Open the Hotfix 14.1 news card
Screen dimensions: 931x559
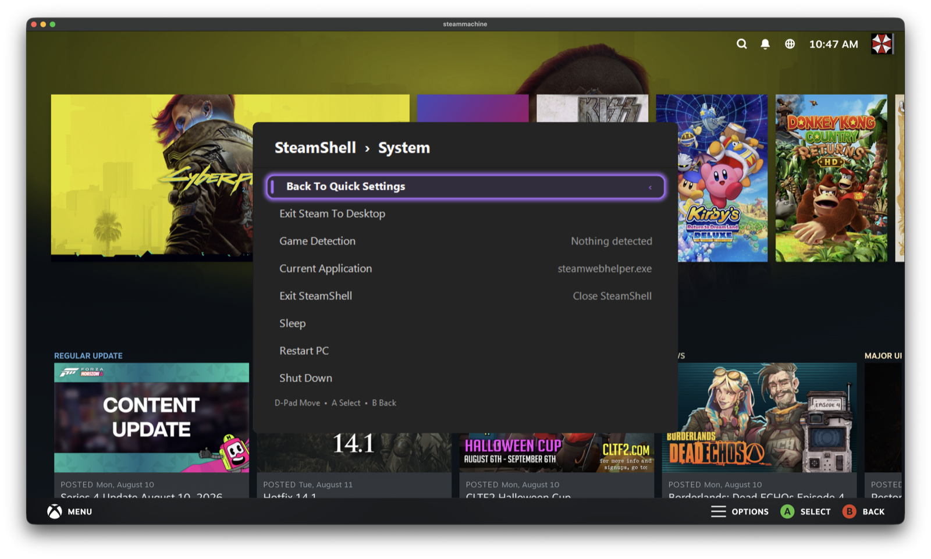354,465
